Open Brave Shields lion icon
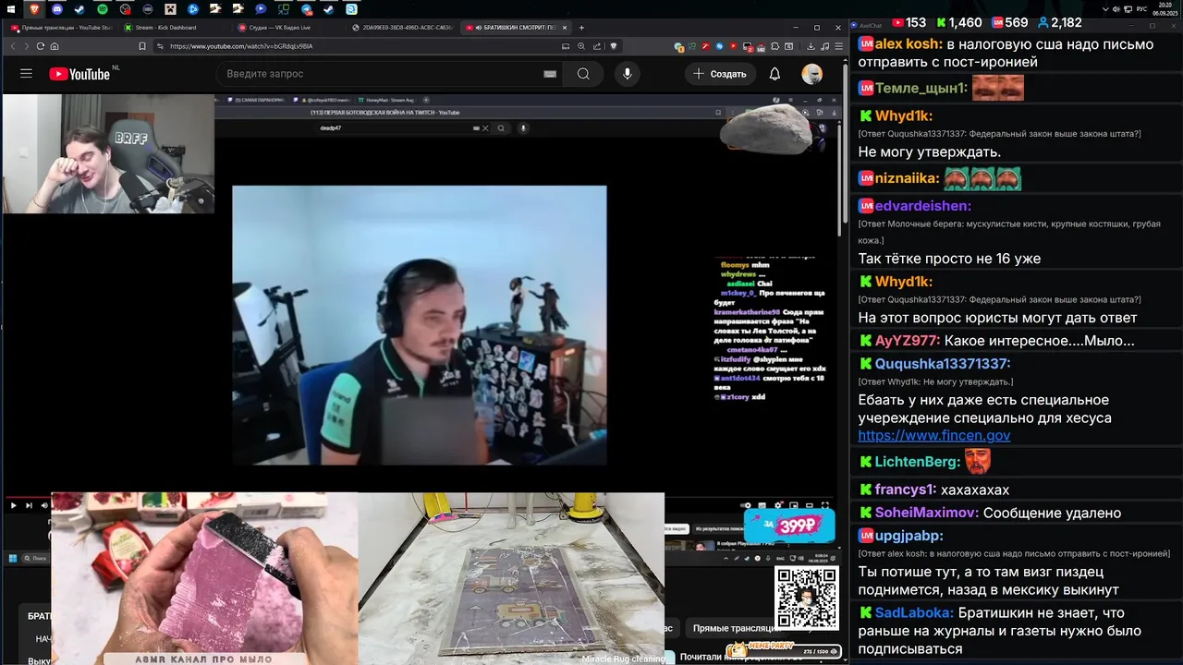Image resolution: width=1183 pixels, height=665 pixels. [613, 46]
